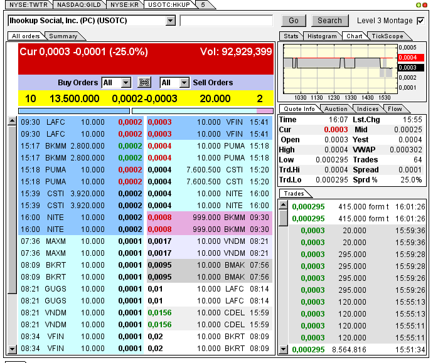Click the Trades list scroll-up arrow
This screenshot has width=438, height=363.
[x=283, y=204]
